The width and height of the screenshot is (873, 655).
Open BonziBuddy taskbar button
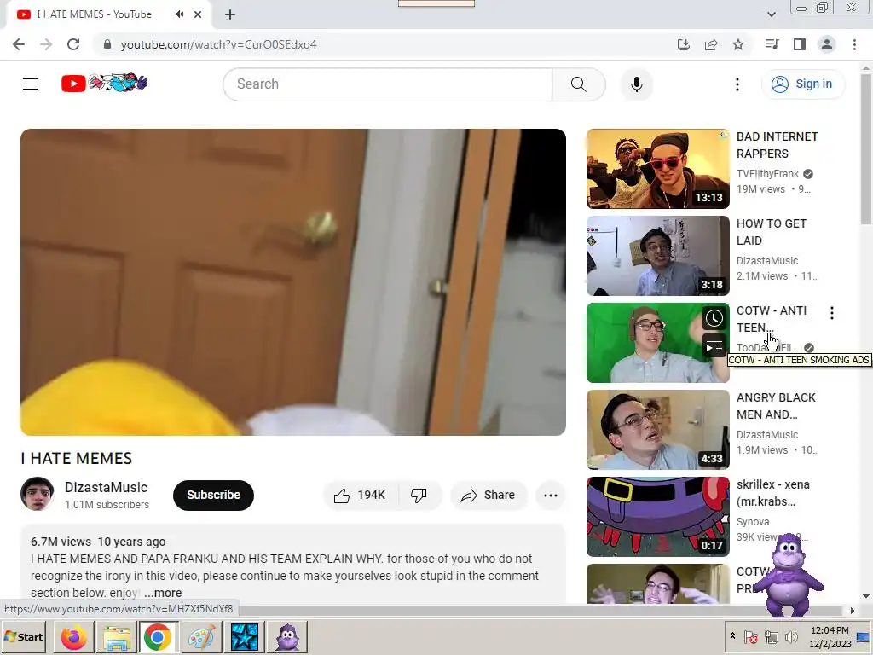[x=287, y=636]
